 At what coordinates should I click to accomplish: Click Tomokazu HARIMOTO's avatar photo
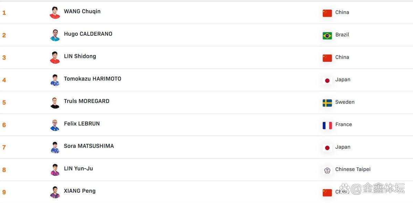click(x=55, y=80)
